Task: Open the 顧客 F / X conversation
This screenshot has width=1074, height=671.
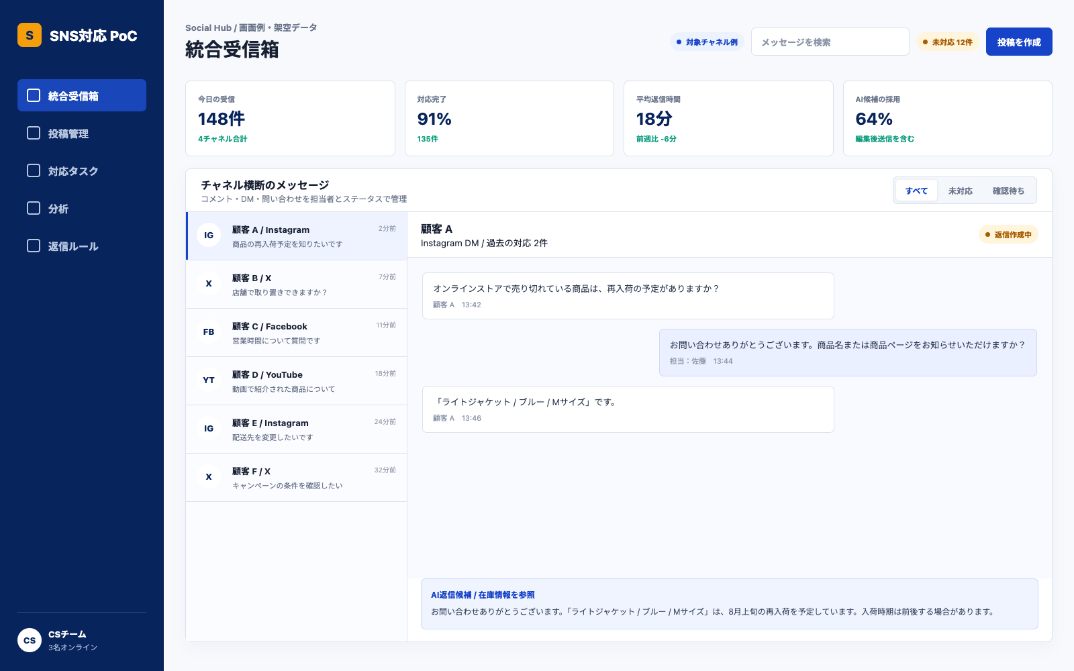Action: pyautogui.click(x=296, y=478)
